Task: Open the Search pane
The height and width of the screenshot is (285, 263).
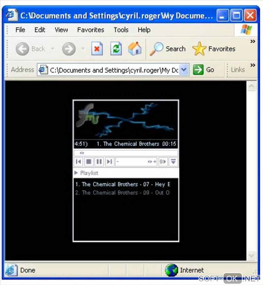Action: pos(167,49)
